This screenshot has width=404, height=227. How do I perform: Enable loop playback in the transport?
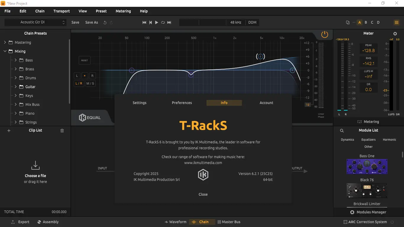click(x=163, y=22)
